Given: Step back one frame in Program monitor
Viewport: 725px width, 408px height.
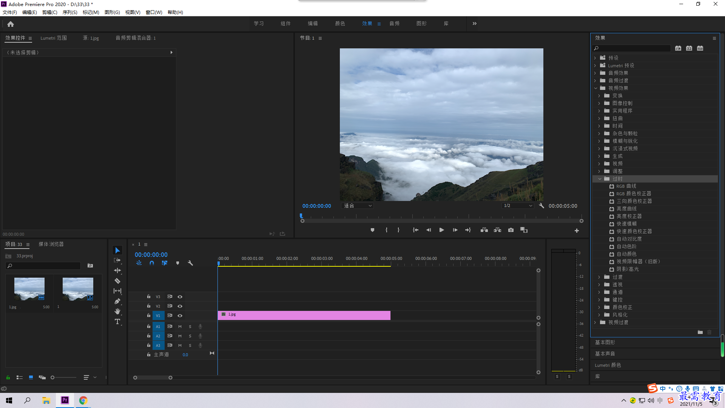Looking at the screenshot, I should 429,230.
